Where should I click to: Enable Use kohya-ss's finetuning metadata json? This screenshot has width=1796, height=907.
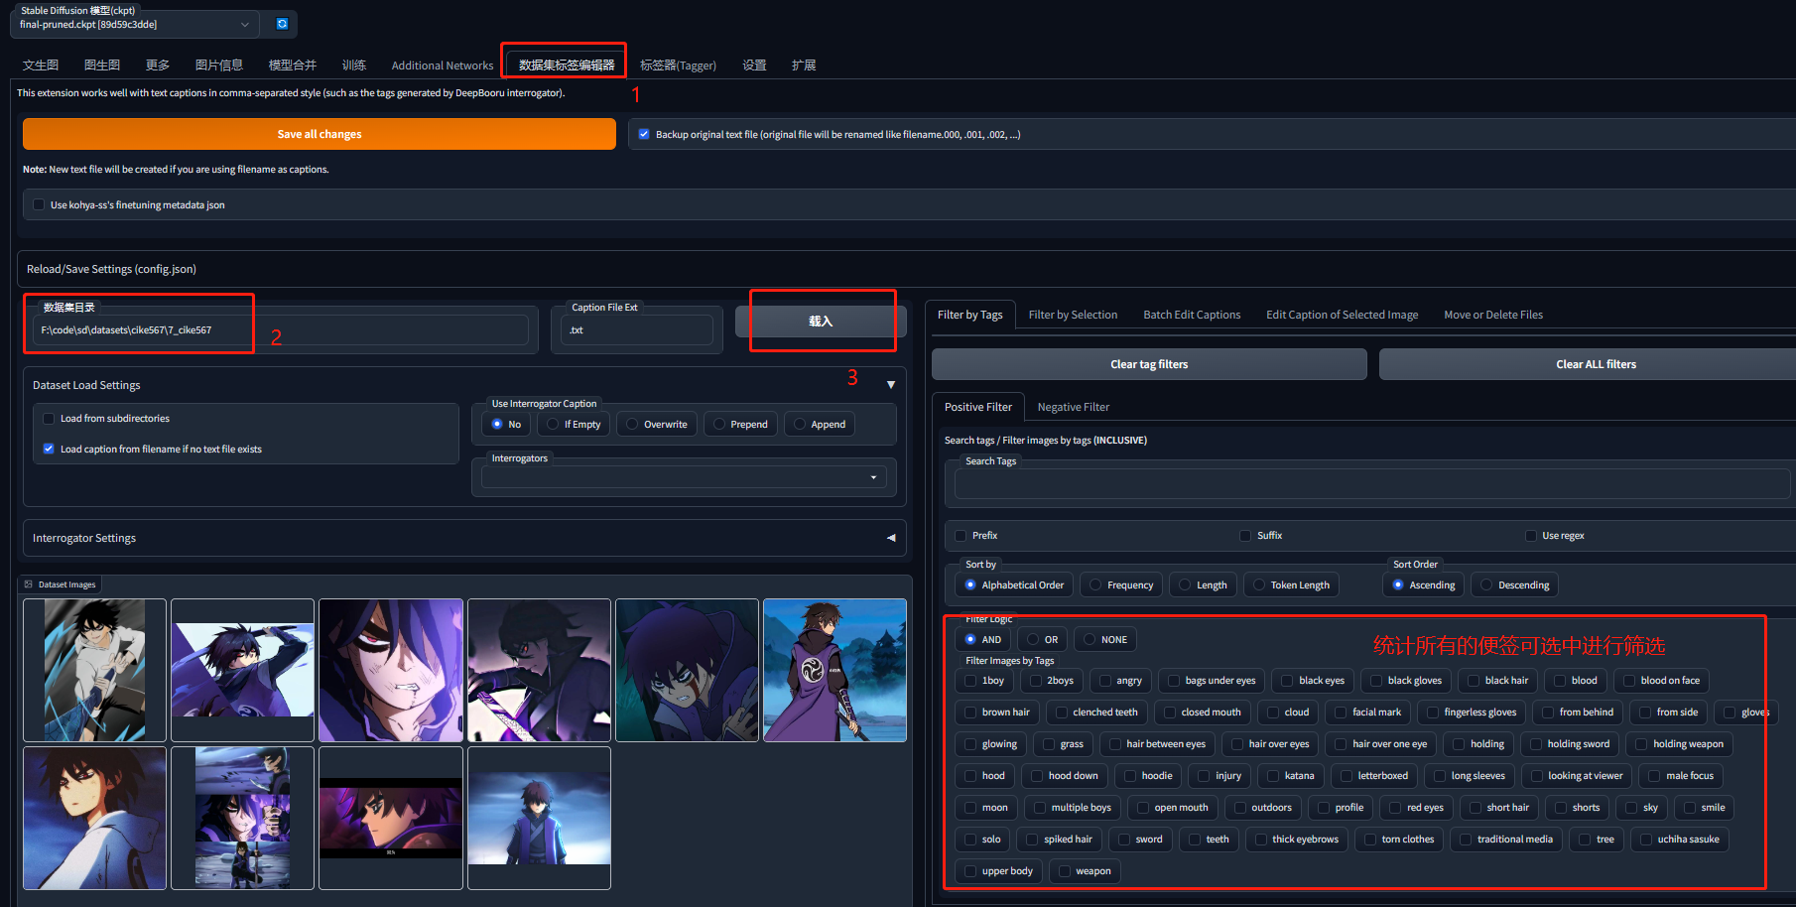39,204
